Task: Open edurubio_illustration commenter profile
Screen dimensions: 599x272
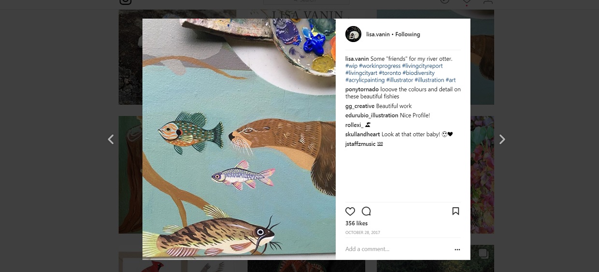Action: (371, 115)
